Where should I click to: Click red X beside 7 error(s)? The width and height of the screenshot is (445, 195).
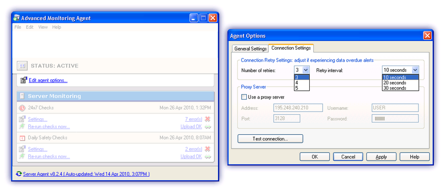(208, 119)
